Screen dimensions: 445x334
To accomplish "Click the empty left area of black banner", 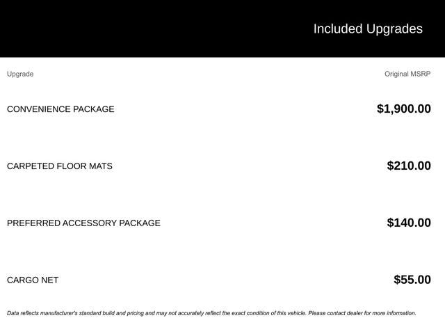I will tap(104, 29).
